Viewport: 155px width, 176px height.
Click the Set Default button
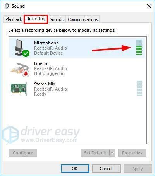tap(95, 153)
